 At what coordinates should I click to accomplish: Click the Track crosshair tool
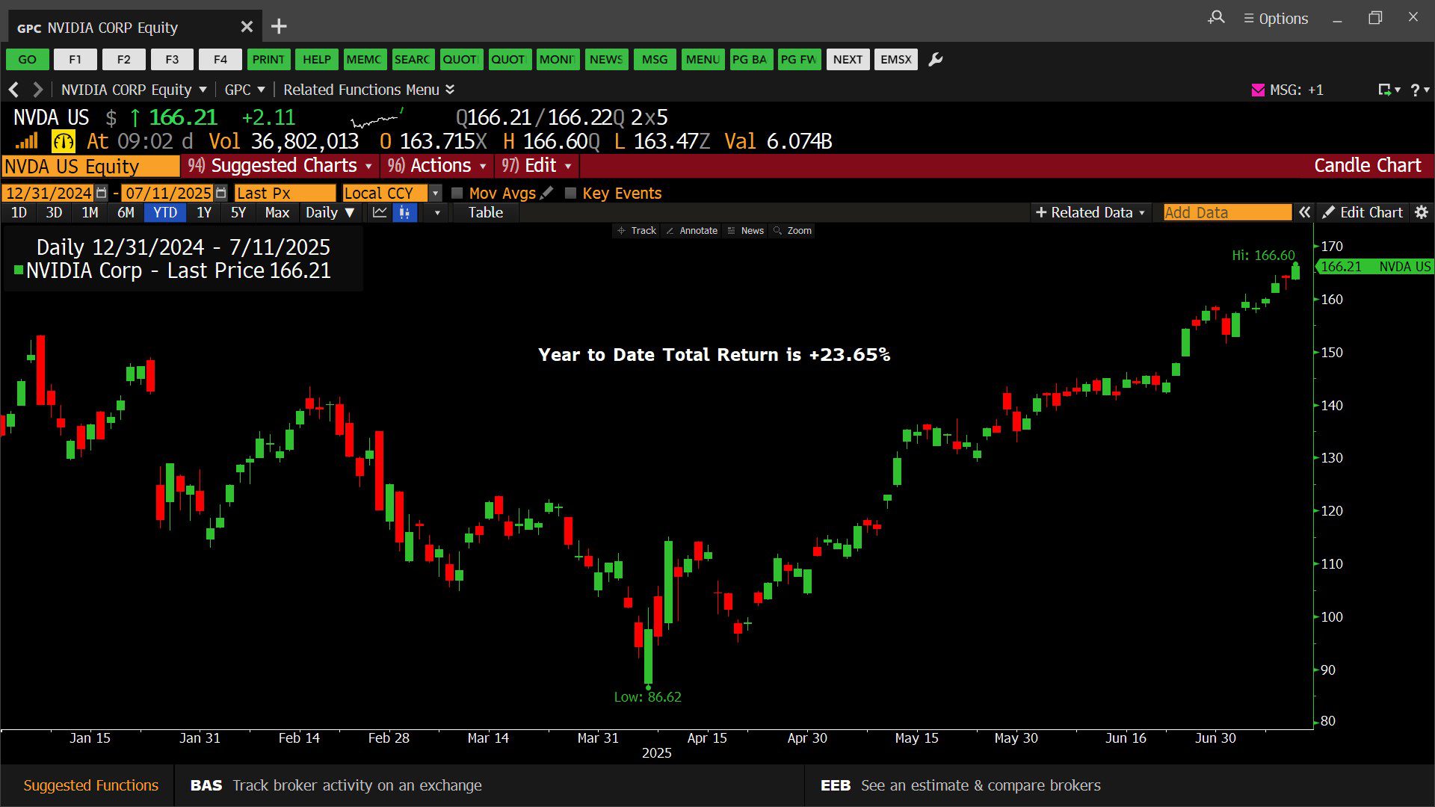click(x=636, y=231)
